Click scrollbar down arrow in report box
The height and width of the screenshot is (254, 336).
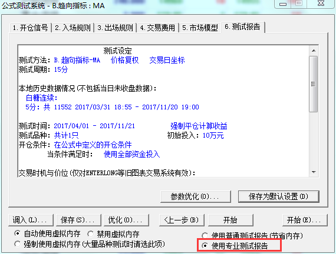pos(314,172)
